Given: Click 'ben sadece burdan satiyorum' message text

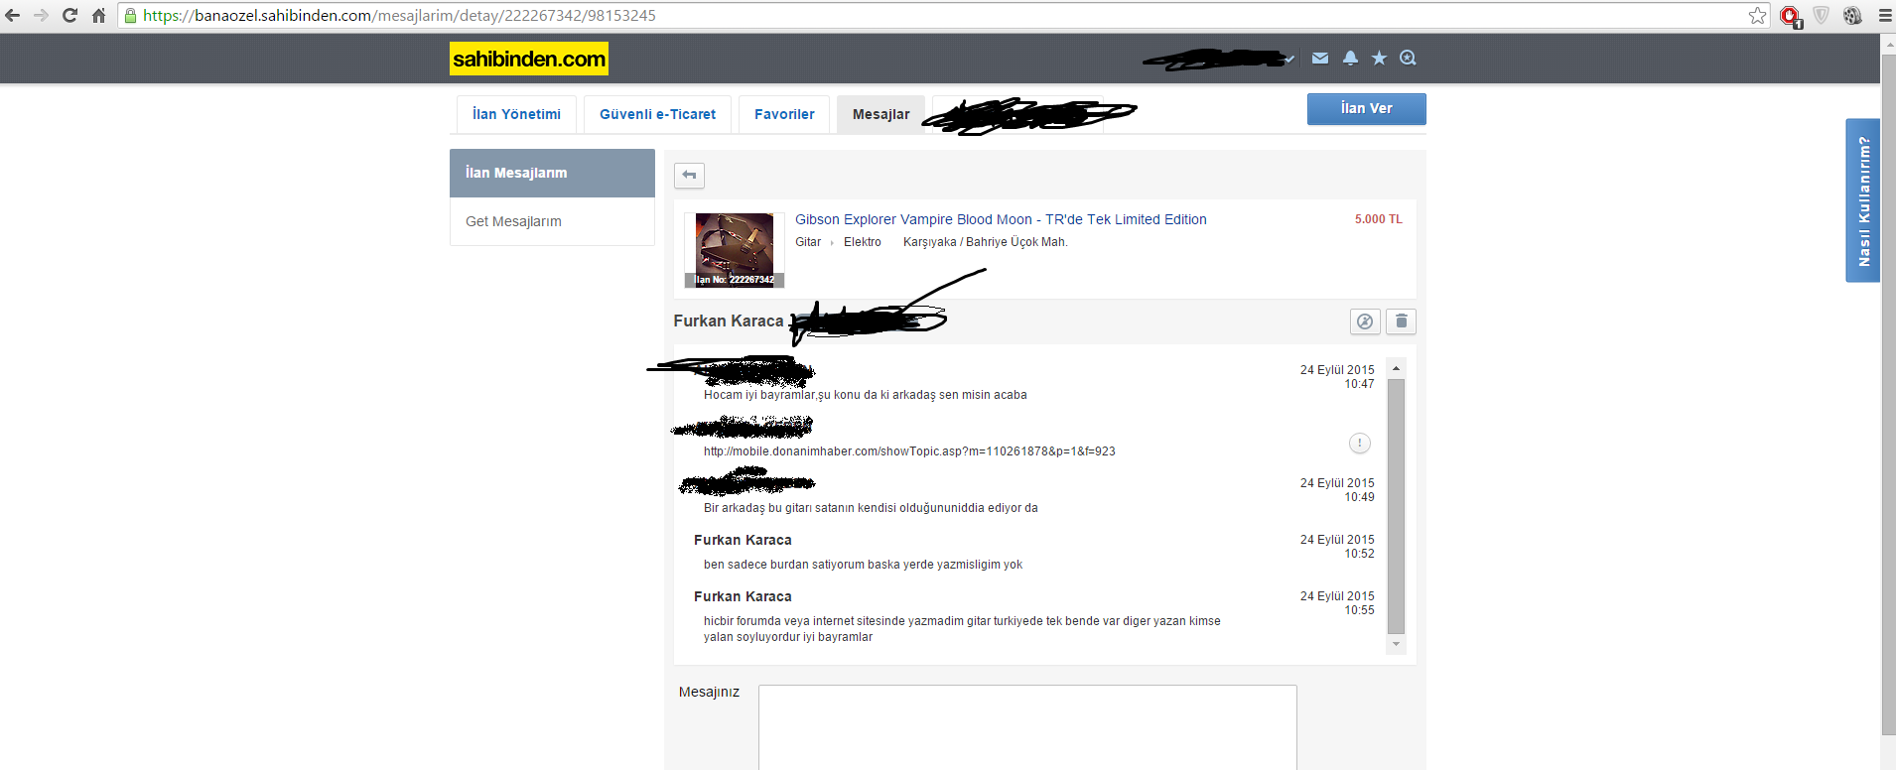Looking at the screenshot, I should tap(863, 565).
